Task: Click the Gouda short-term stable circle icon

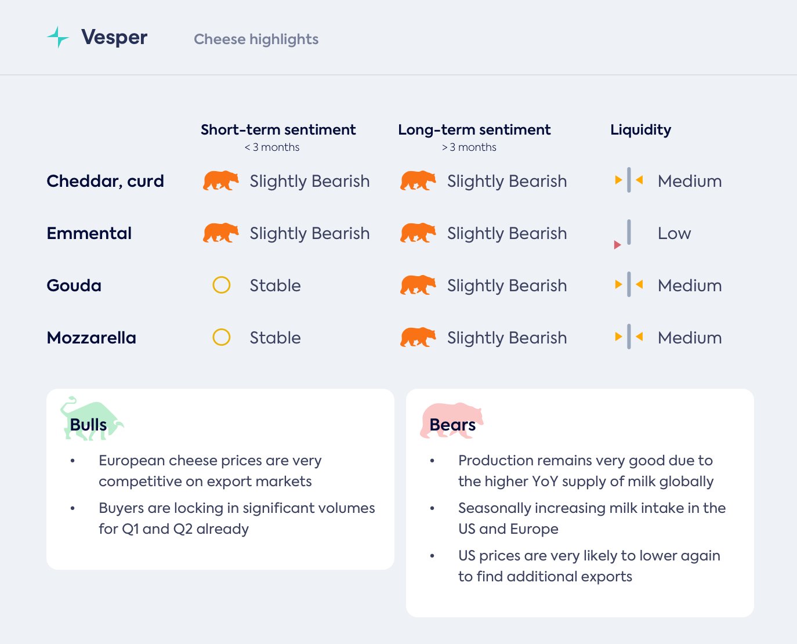Action: click(x=222, y=285)
